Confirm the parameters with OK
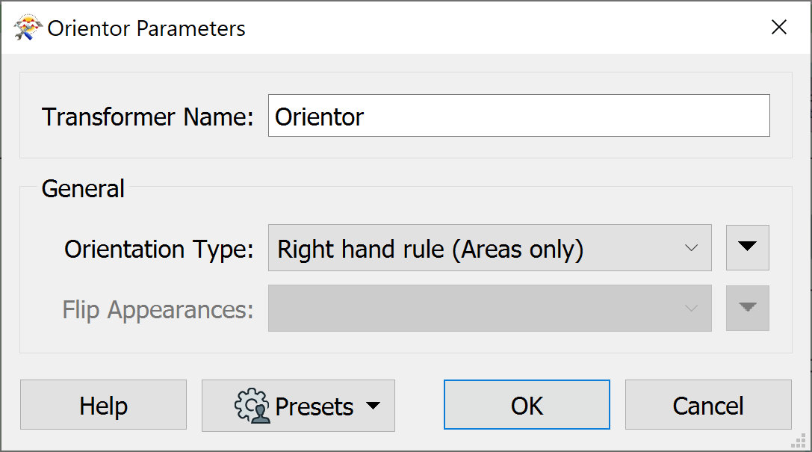Image resolution: width=812 pixels, height=452 pixels. (x=527, y=405)
